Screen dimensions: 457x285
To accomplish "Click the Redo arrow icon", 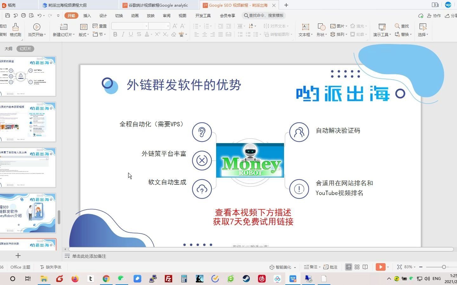I will click(50, 16).
